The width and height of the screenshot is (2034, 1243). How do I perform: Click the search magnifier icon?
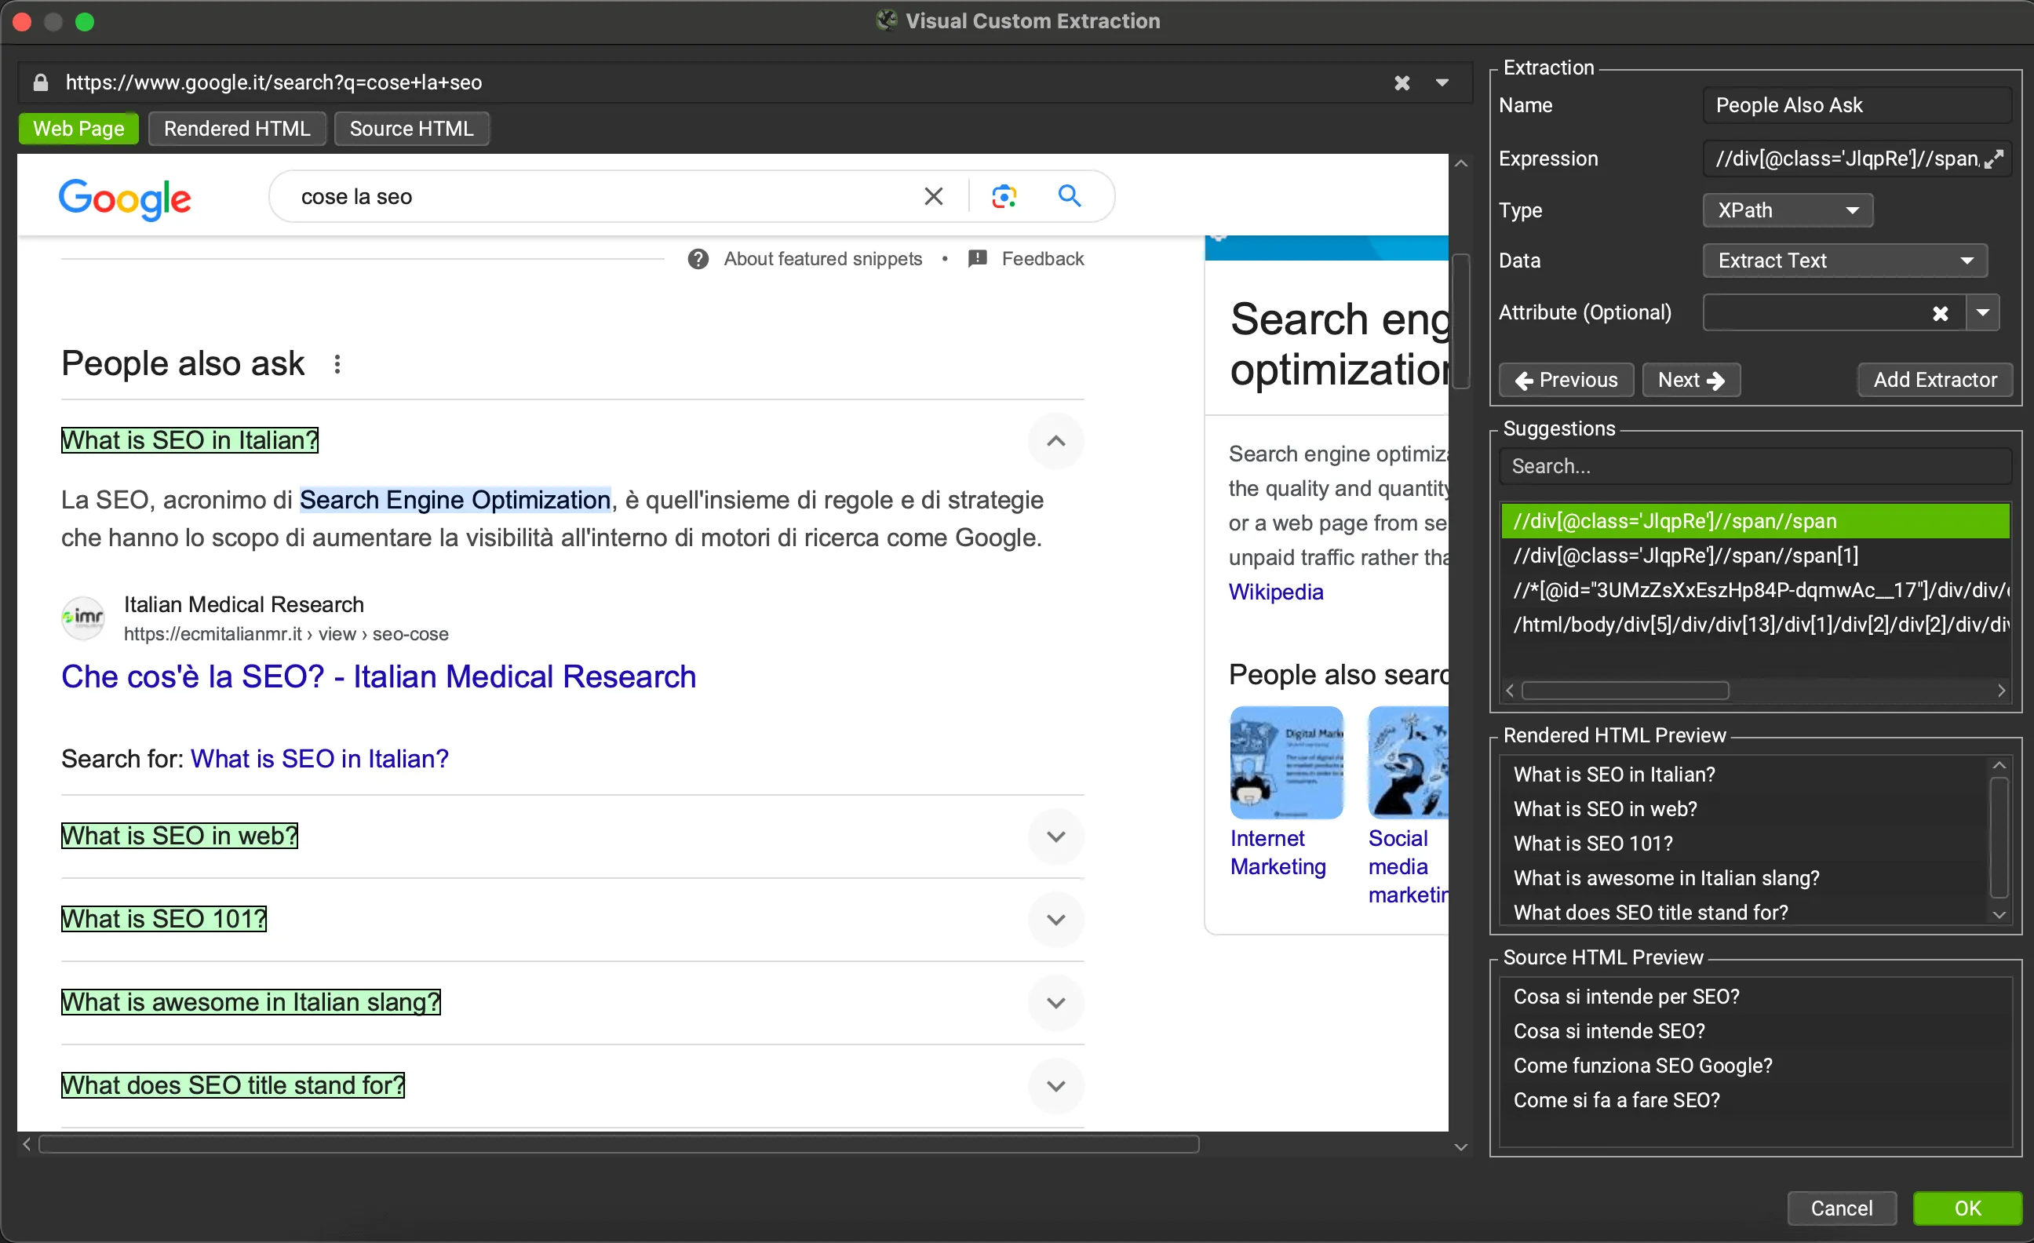click(x=1069, y=195)
